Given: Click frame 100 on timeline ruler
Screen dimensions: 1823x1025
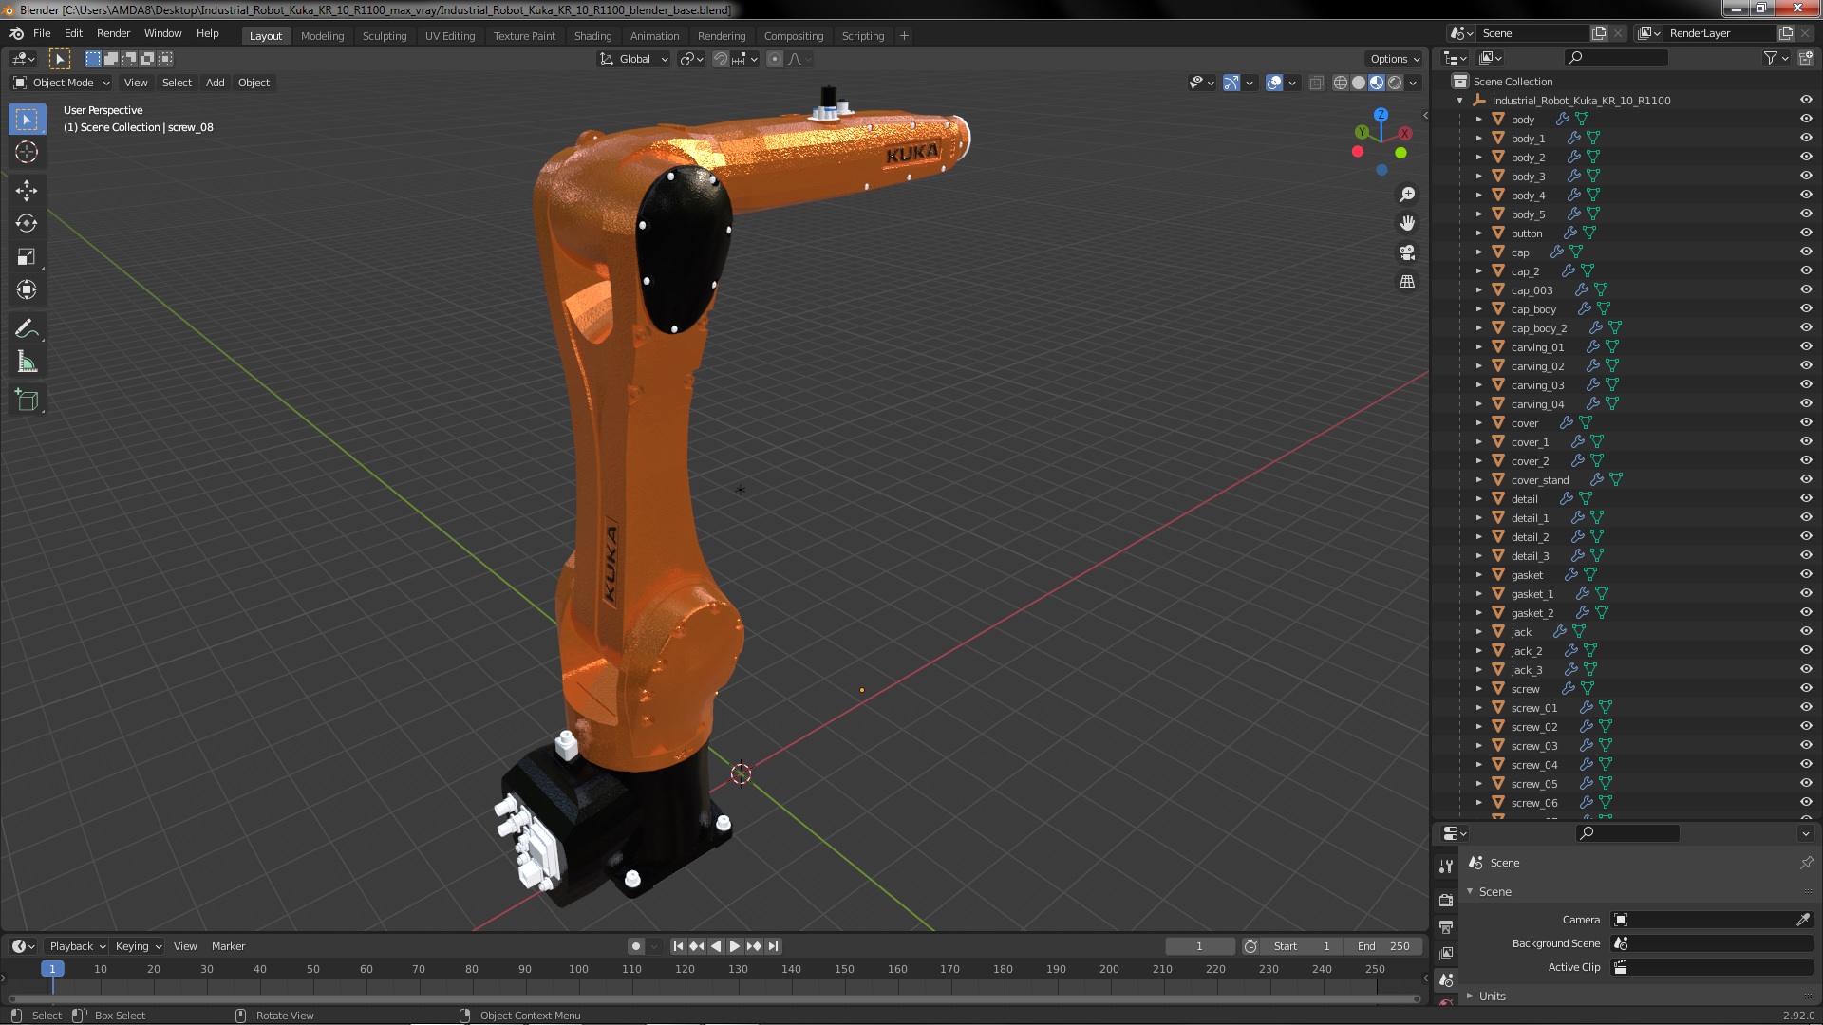Looking at the screenshot, I should tap(578, 969).
